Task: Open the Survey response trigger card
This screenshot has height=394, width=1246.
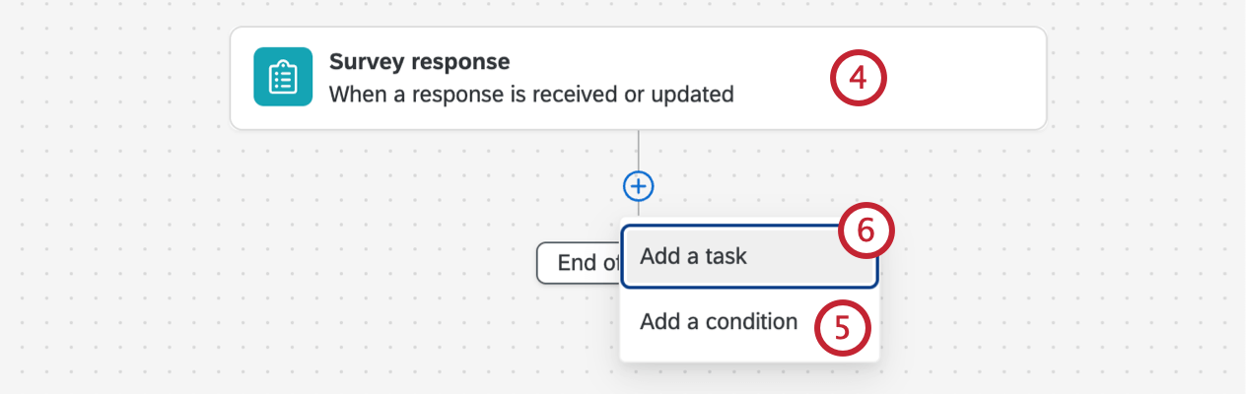Action: click(x=637, y=79)
